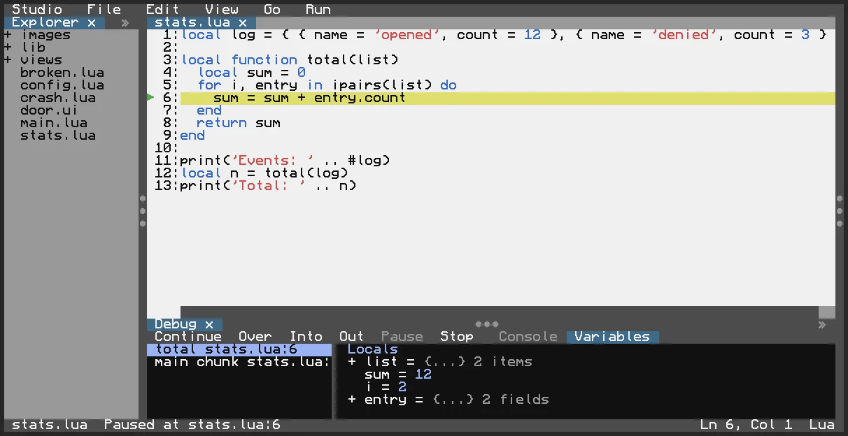Screen dimensions: 848x436
Task: Select the total stats.lua:6 stack frame
Action: pos(239,349)
